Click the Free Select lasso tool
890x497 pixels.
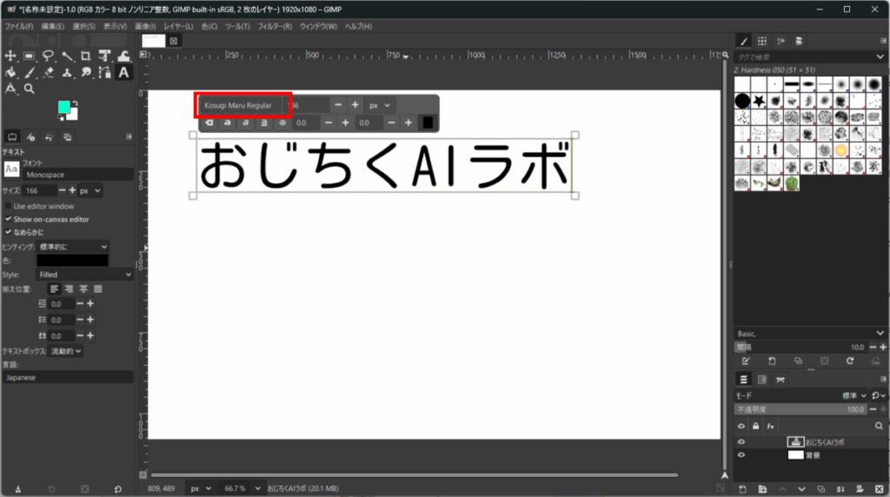(48, 56)
